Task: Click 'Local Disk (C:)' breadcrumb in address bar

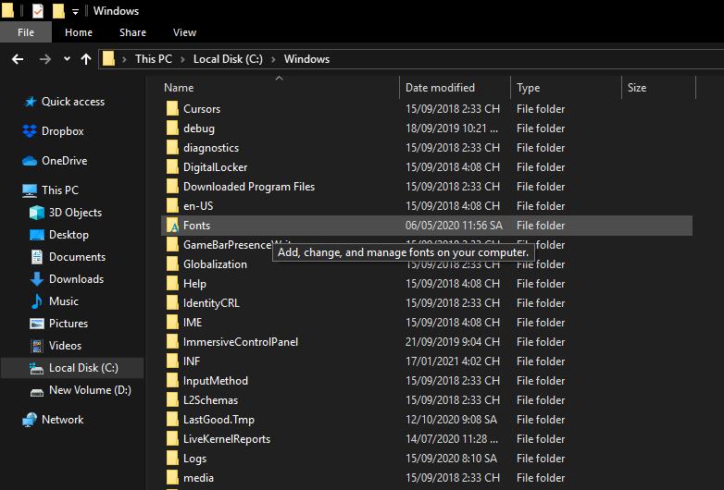Action: [x=228, y=59]
